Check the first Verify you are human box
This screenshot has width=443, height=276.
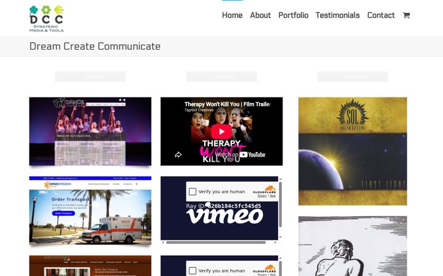pyautogui.click(x=193, y=191)
